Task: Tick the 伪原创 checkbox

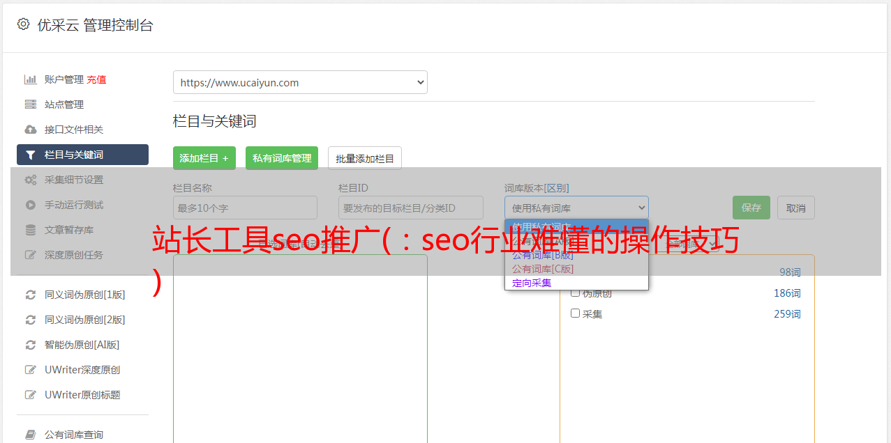Action: point(576,293)
